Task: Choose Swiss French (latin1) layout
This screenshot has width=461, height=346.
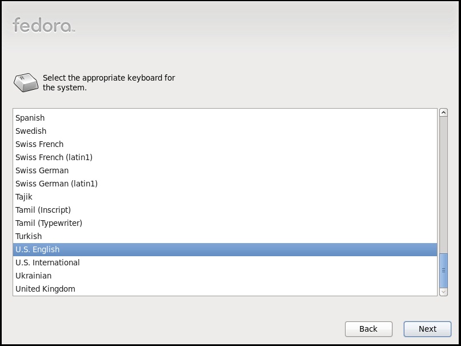Action: point(225,157)
